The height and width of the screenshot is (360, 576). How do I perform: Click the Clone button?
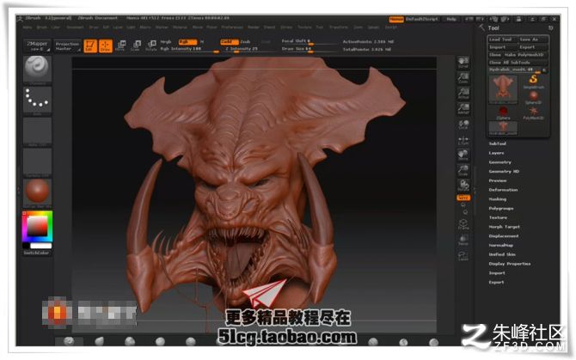tap(495, 55)
